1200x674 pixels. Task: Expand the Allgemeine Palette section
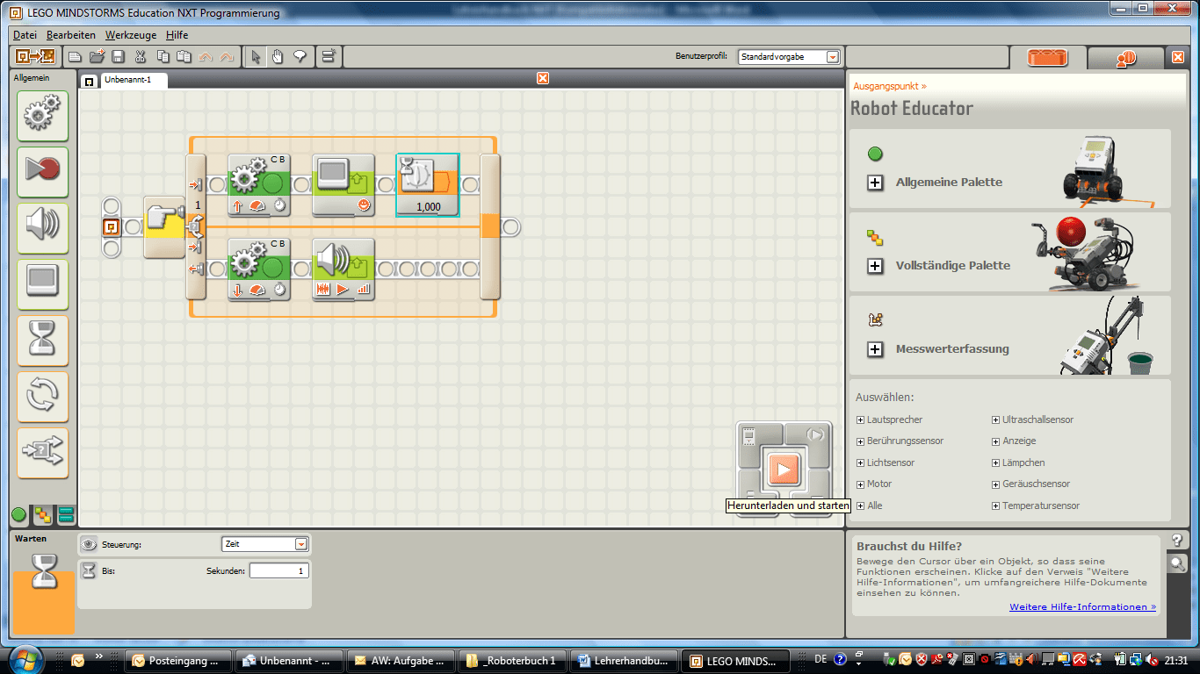click(x=875, y=183)
